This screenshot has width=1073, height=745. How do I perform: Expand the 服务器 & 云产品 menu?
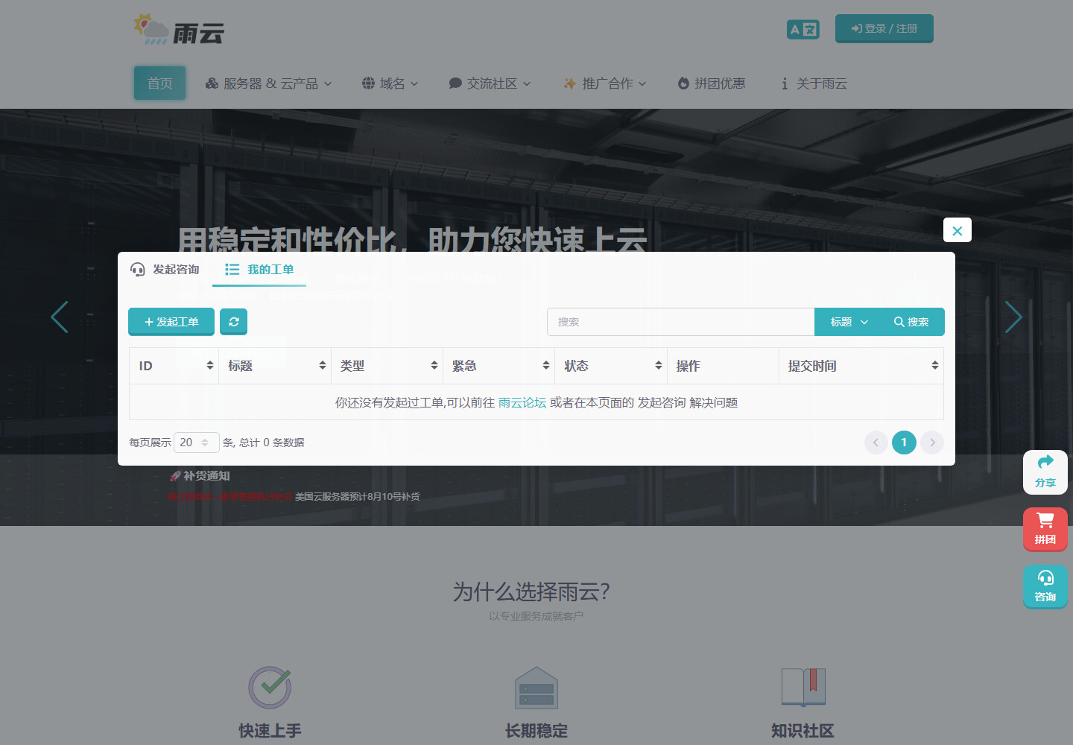[269, 83]
